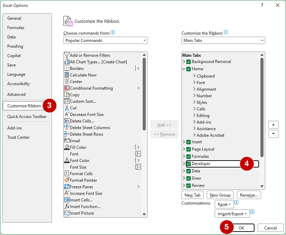Image resolution: width=286 pixels, height=235 pixels.
Task: Click the All Chart Types chart icon
Action: point(67,62)
